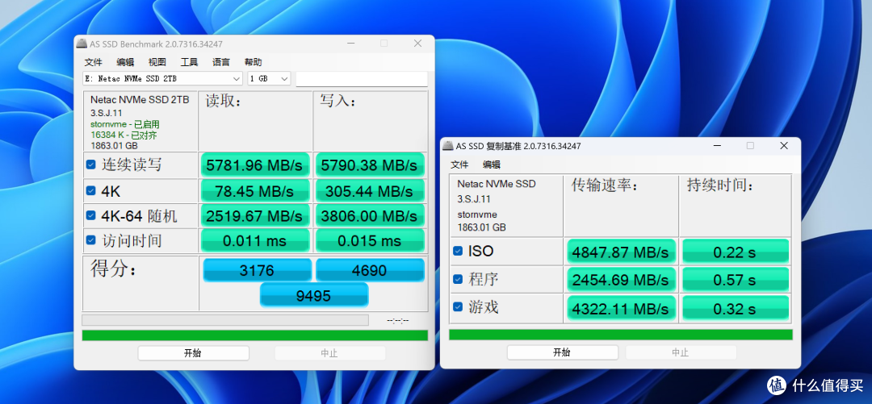Click the ISO transfer rate 4847.87 MB/s

pos(621,252)
